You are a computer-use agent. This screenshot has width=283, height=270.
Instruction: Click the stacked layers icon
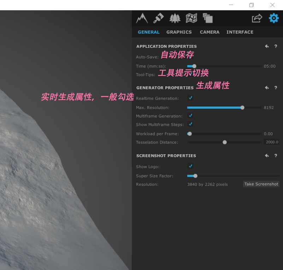(207, 18)
